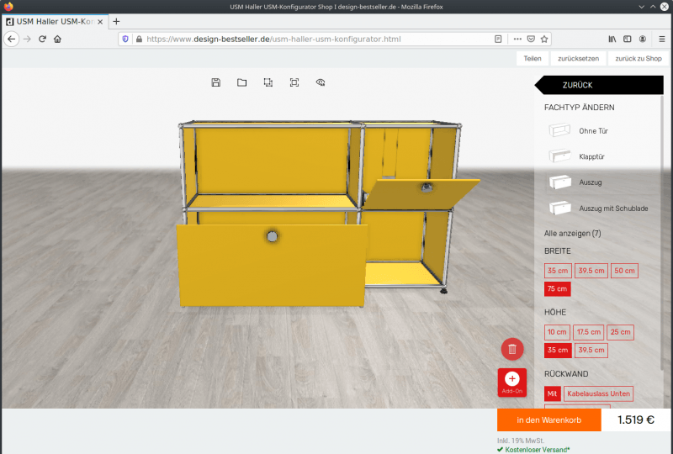Reload the page
The width and height of the screenshot is (673, 454).
coord(42,39)
